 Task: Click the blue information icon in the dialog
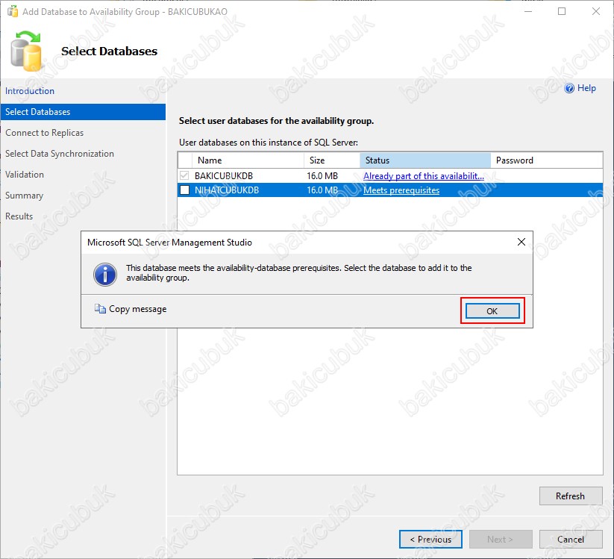pyautogui.click(x=105, y=274)
